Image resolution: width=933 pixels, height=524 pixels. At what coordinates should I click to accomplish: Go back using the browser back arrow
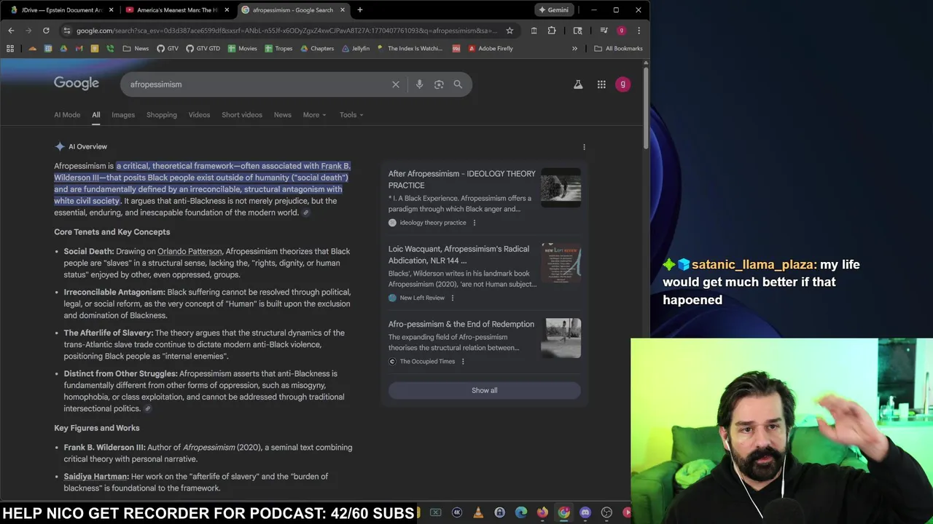pyautogui.click(x=11, y=31)
